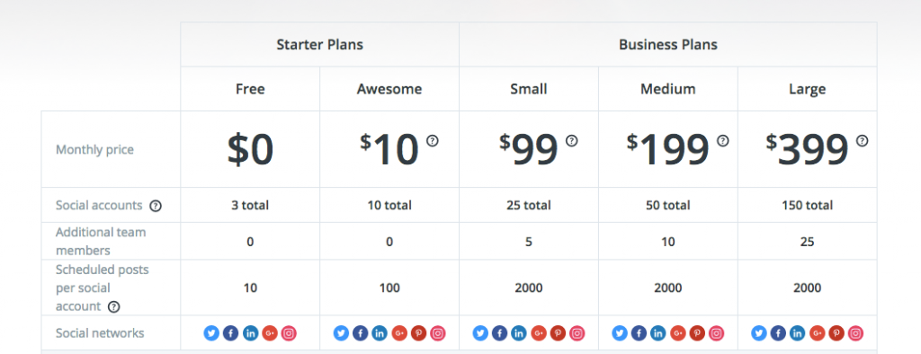921x354 pixels.
Task: Open the help icon next to the $199 price
Action: [x=723, y=141]
